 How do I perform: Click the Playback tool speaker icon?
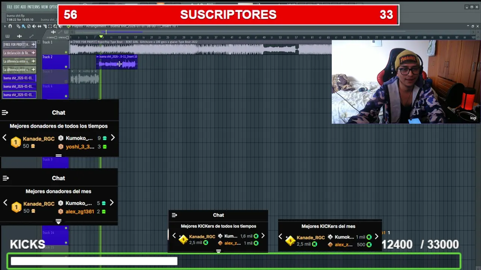pyautogui.click(x=61, y=26)
